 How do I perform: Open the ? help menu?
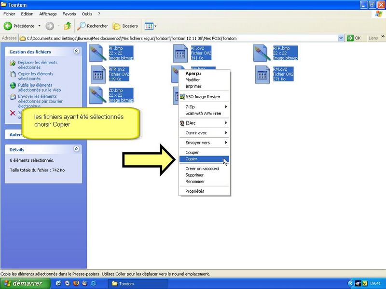click(99, 14)
